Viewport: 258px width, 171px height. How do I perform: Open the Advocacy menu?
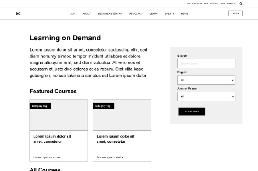click(136, 13)
